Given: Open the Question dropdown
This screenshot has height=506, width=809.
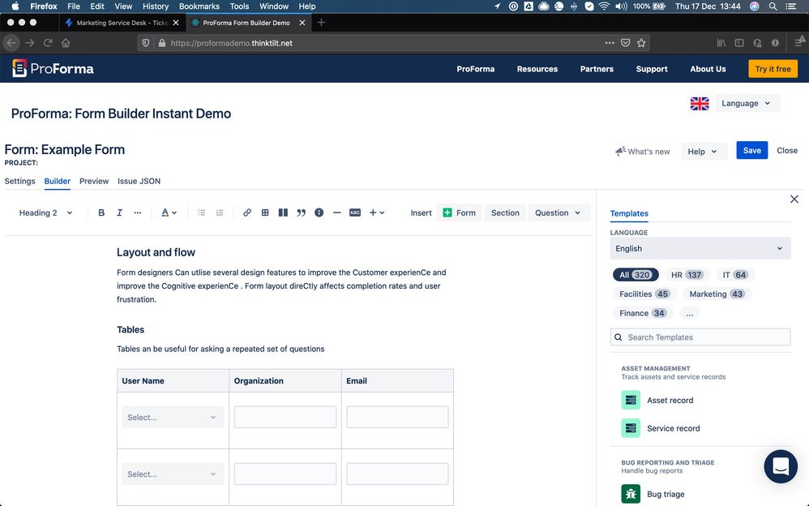Looking at the screenshot, I should pos(558,212).
